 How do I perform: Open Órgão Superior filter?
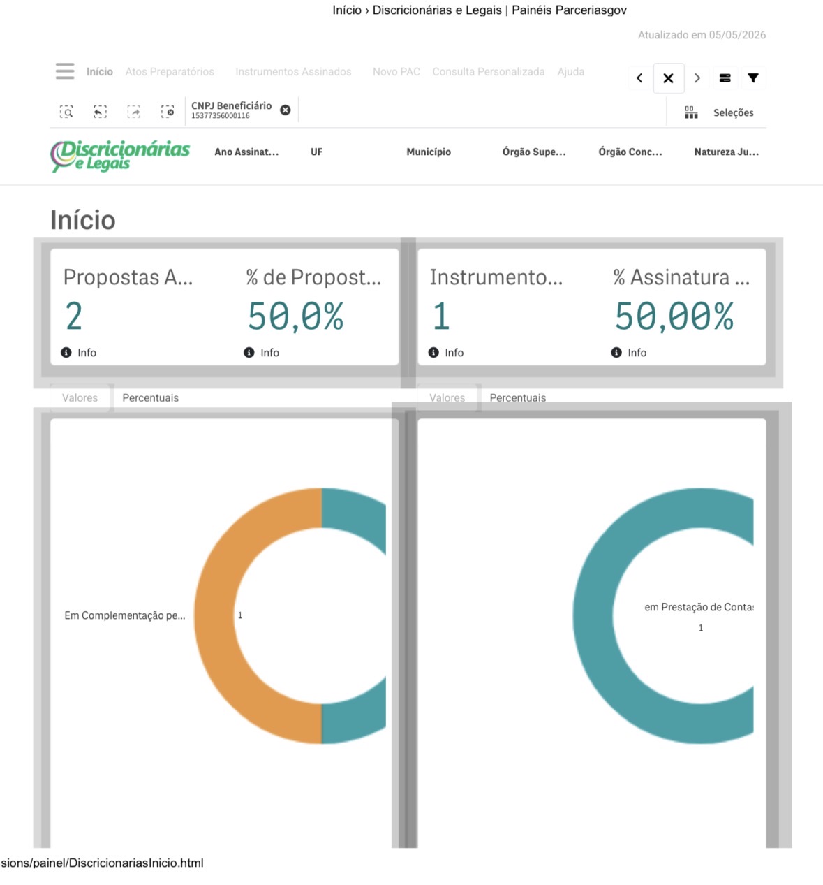click(534, 152)
